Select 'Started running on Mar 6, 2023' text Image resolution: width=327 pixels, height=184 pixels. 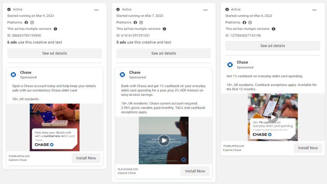tap(249, 16)
